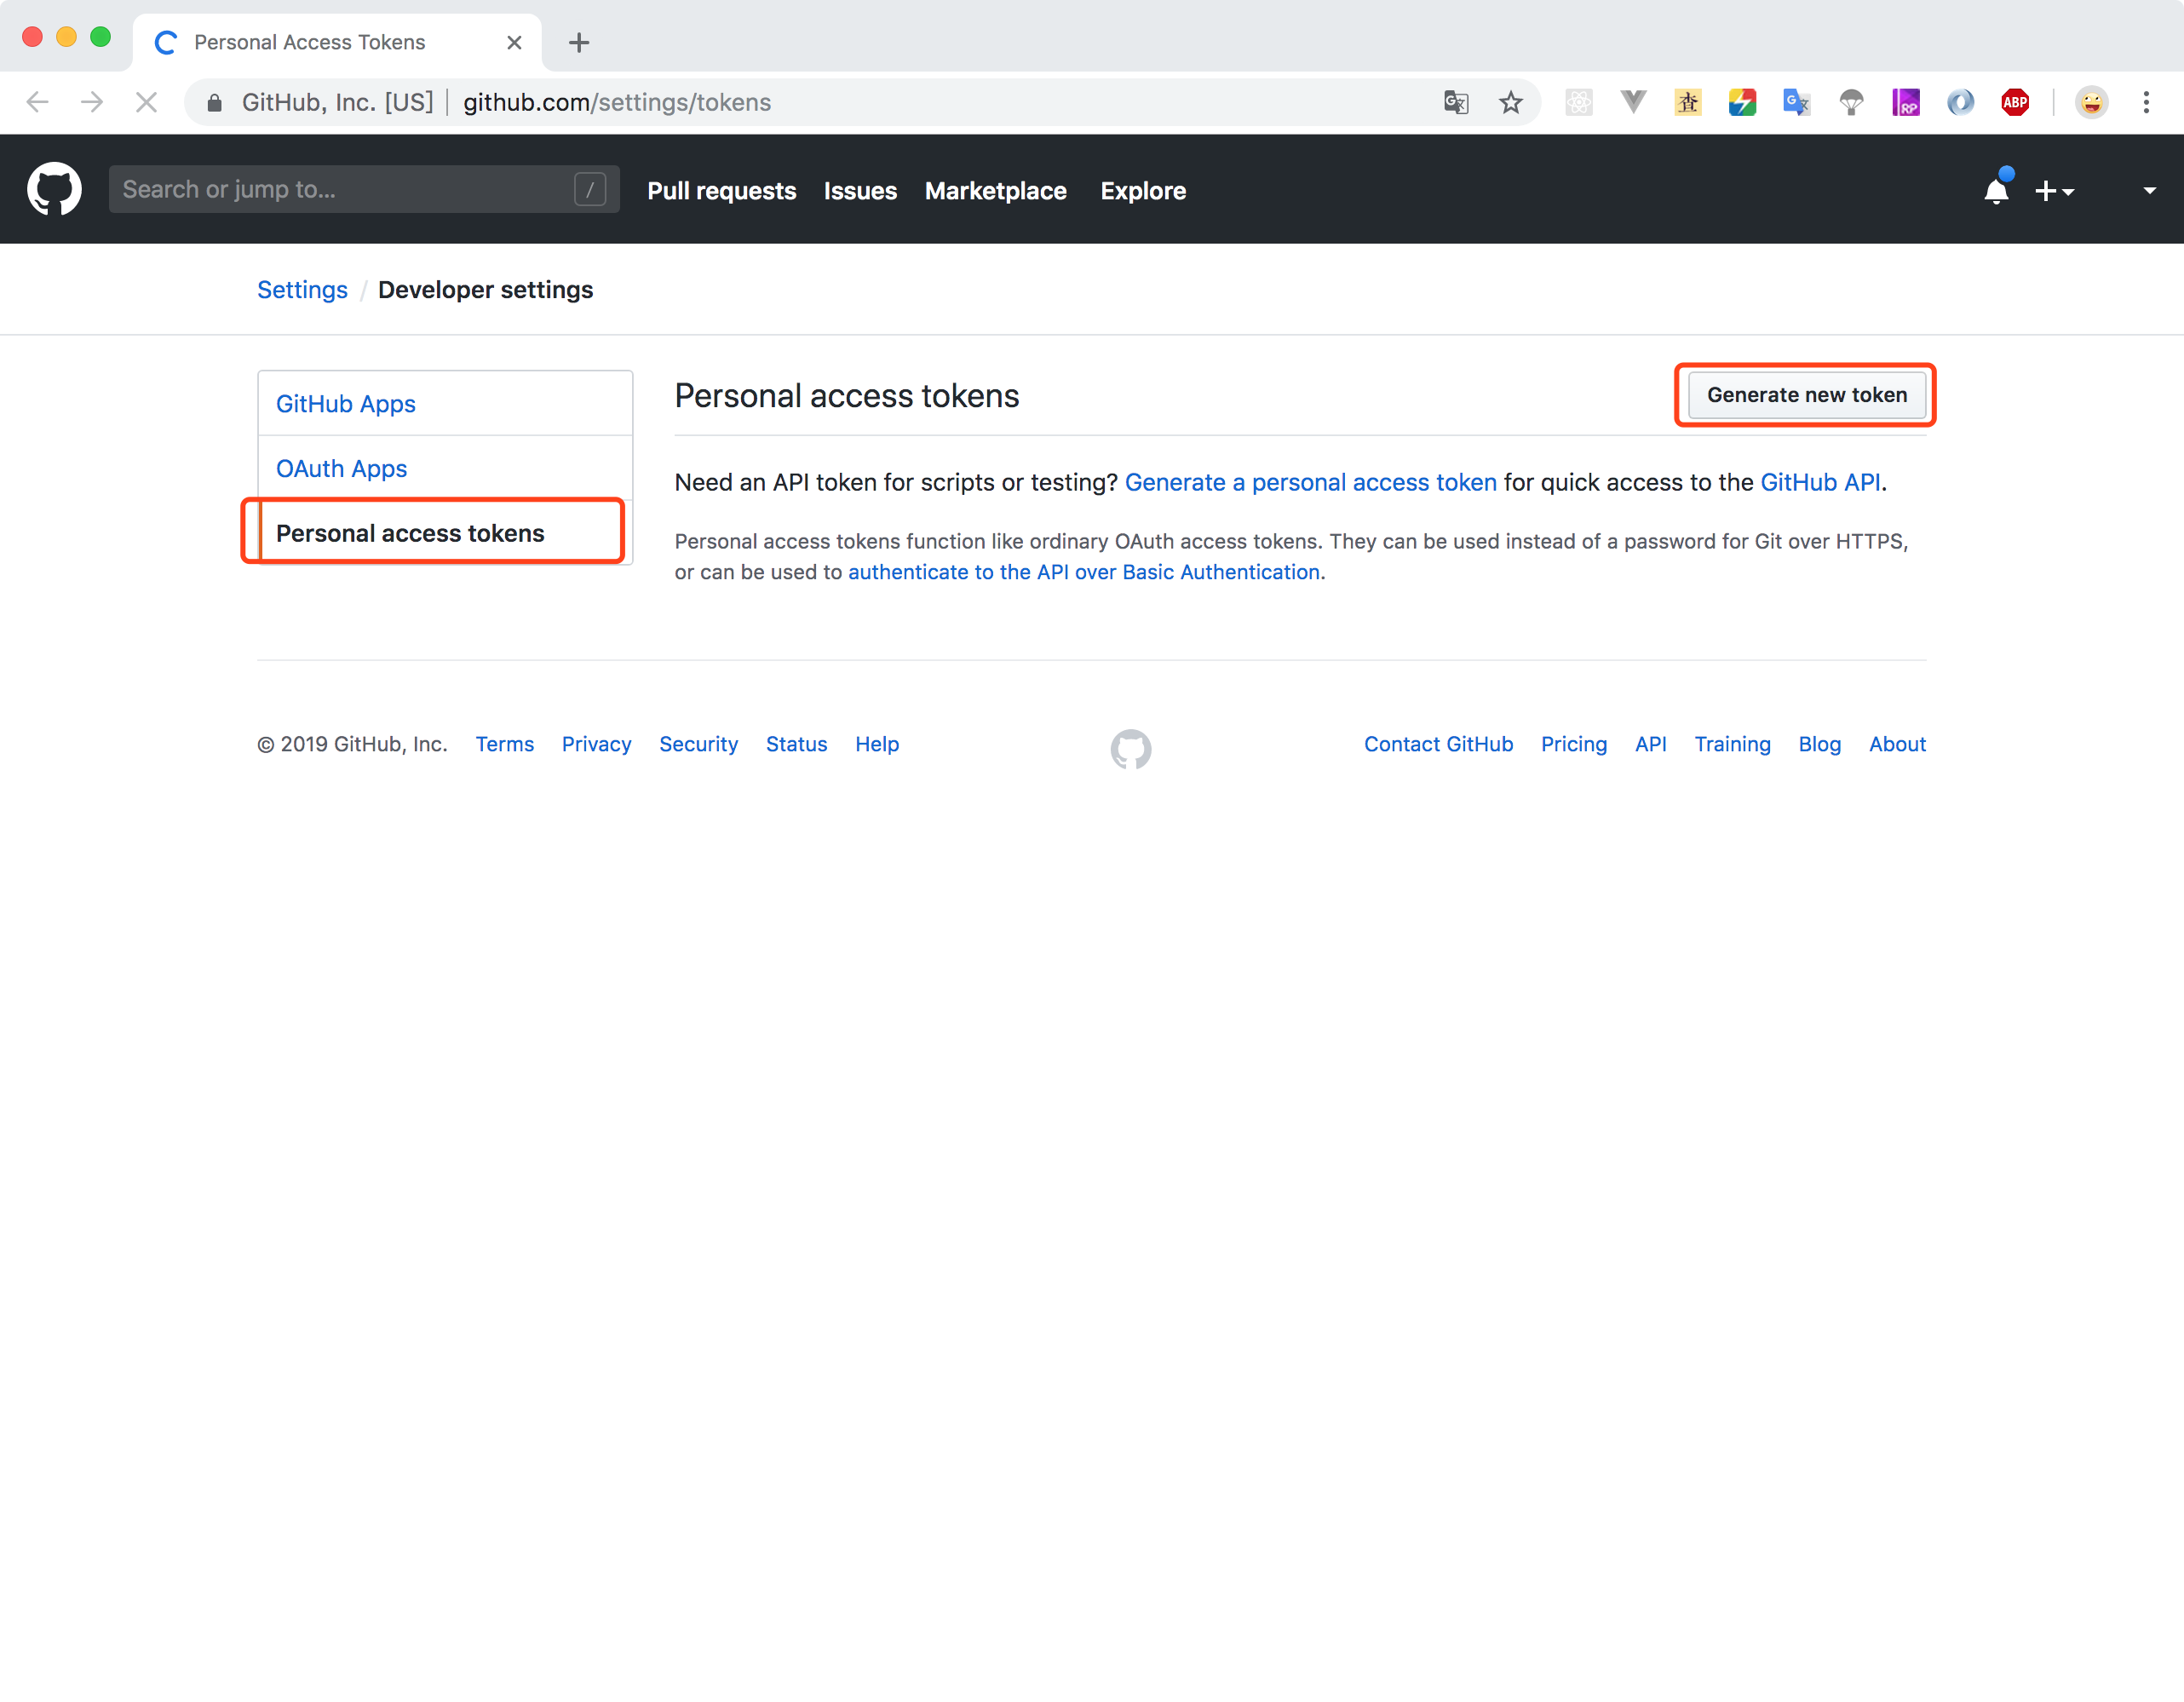
Task: Open Contact GitHub footer link
Action: click(x=1438, y=744)
